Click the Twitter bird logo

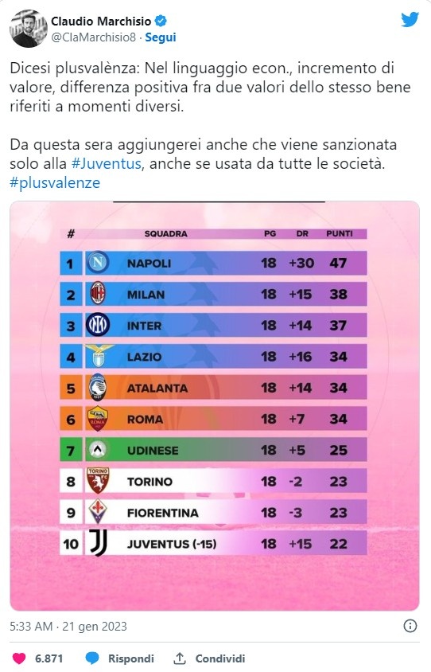(x=410, y=20)
